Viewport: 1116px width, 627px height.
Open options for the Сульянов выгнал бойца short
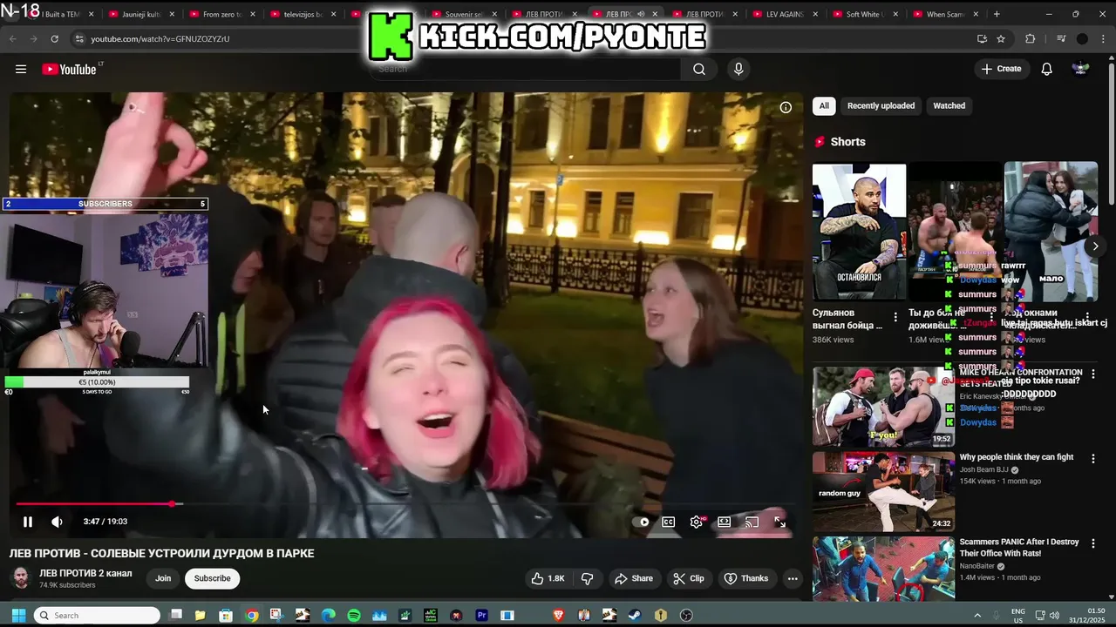click(x=895, y=317)
